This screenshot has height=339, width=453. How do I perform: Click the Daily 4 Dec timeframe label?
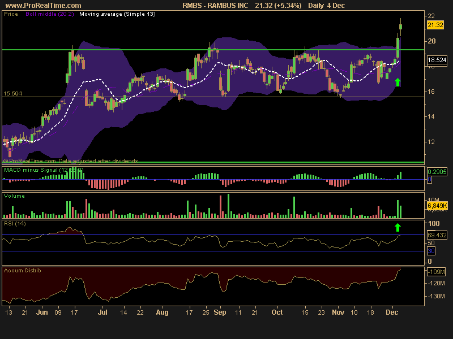[327, 6]
